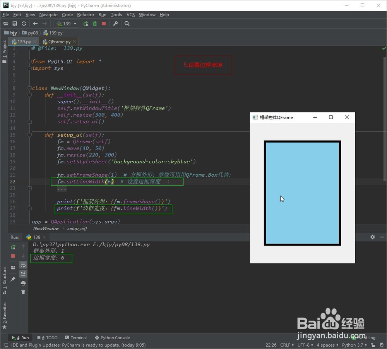Open the Refactor menu

(x=86, y=15)
